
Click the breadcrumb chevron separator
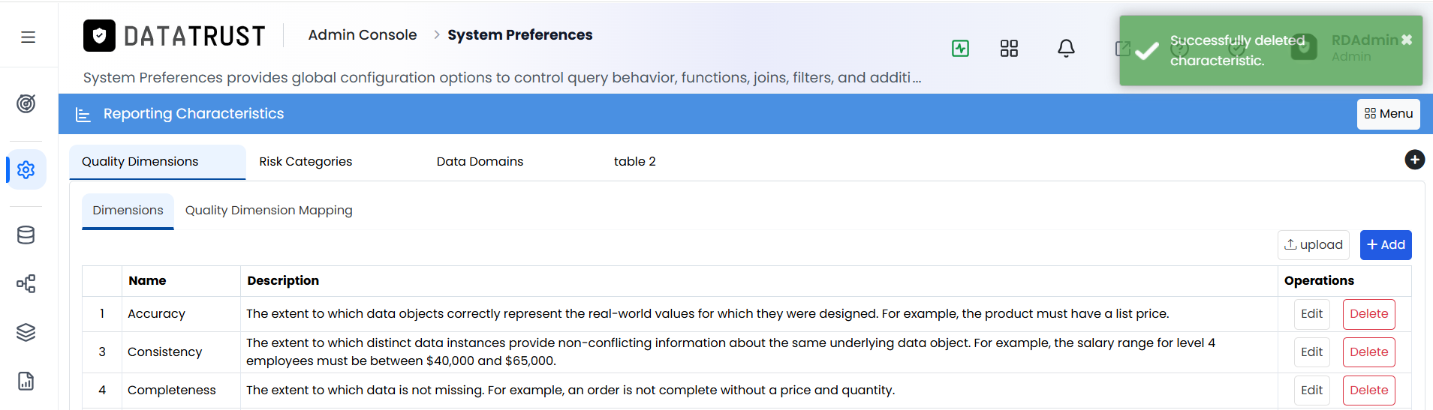click(436, 35)
